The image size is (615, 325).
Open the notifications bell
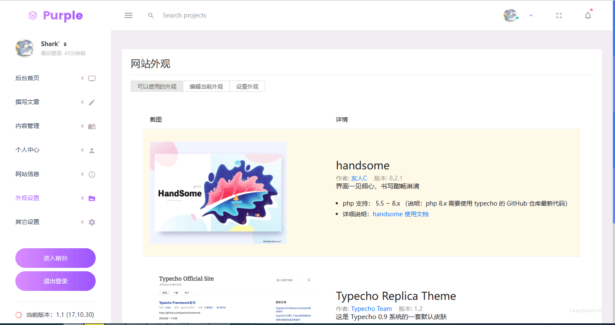[x=588, y=15]
